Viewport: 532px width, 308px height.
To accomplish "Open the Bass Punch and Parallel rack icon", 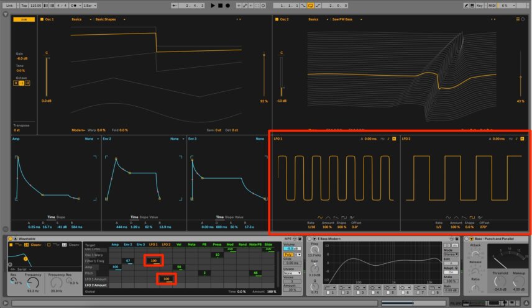I will click(471, 239).
